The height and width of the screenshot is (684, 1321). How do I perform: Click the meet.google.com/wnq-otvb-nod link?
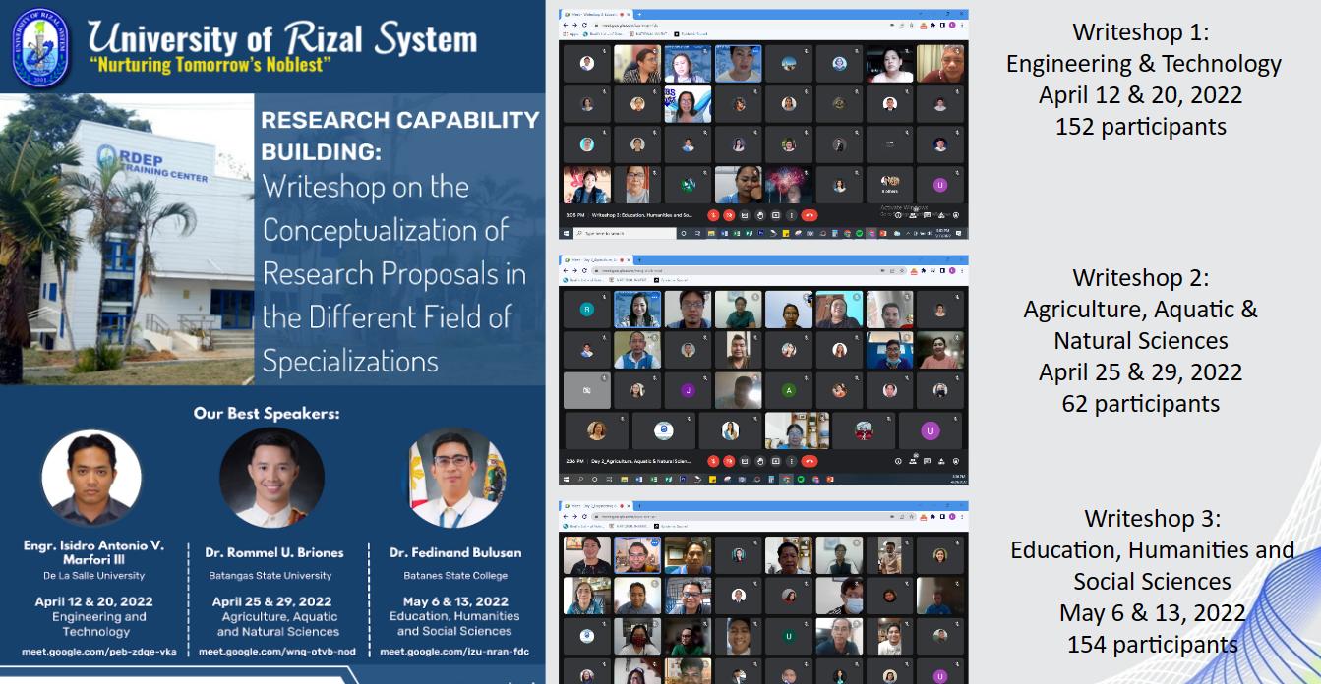coord(277,652)
